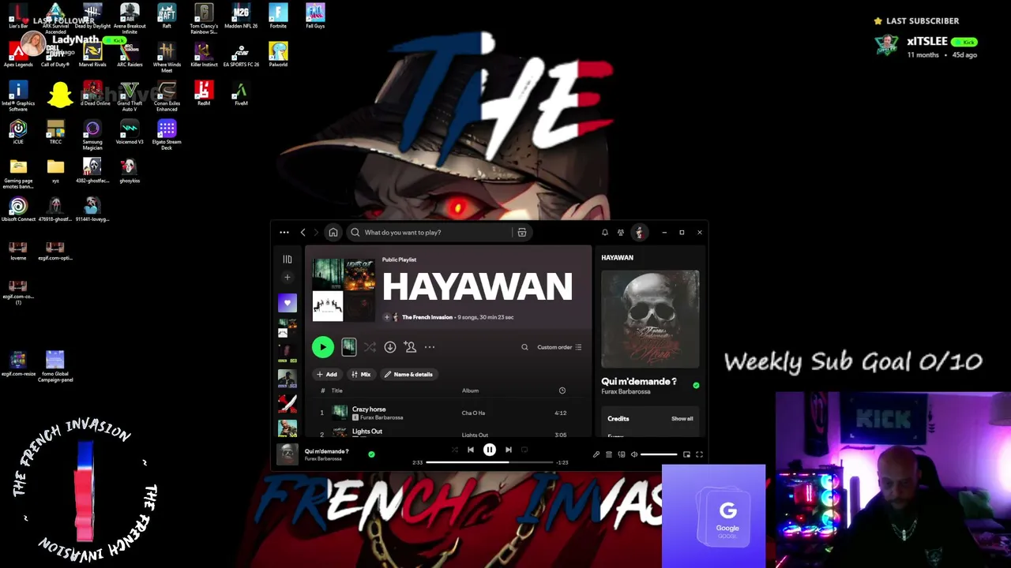Click the Add button
Screen dimensions: 1011x568
coord(326,375)
